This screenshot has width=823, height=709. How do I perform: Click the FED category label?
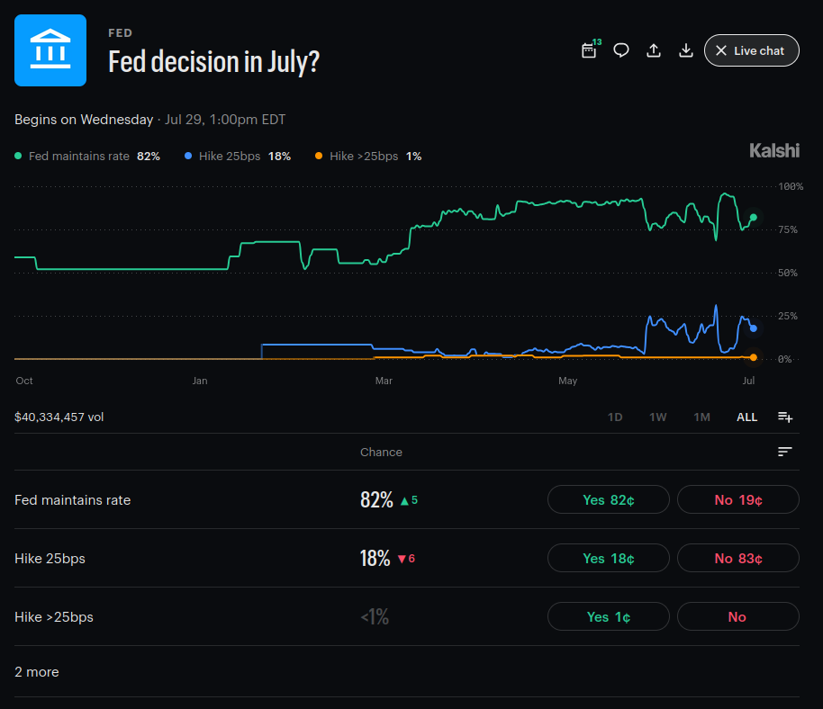[120, 33]
